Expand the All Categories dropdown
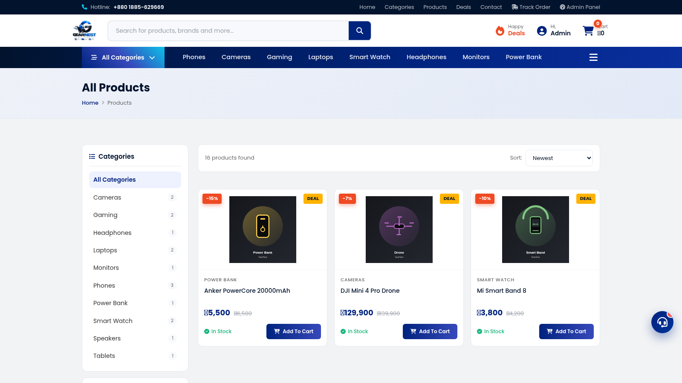The height and width of the screenshot is (383, 682). 123,57
